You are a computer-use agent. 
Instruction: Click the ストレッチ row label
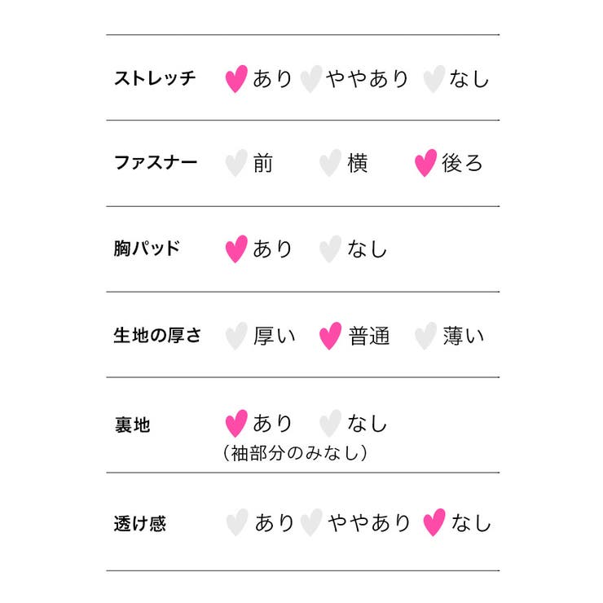coord(155,79)
